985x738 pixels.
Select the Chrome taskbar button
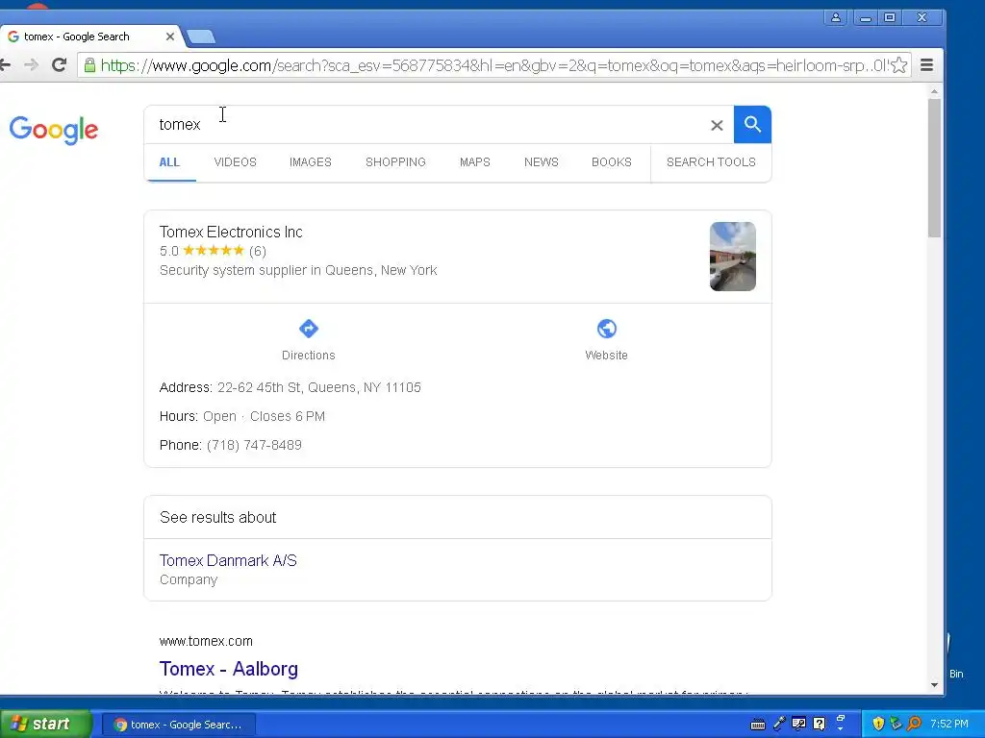(x=179, y=725)
